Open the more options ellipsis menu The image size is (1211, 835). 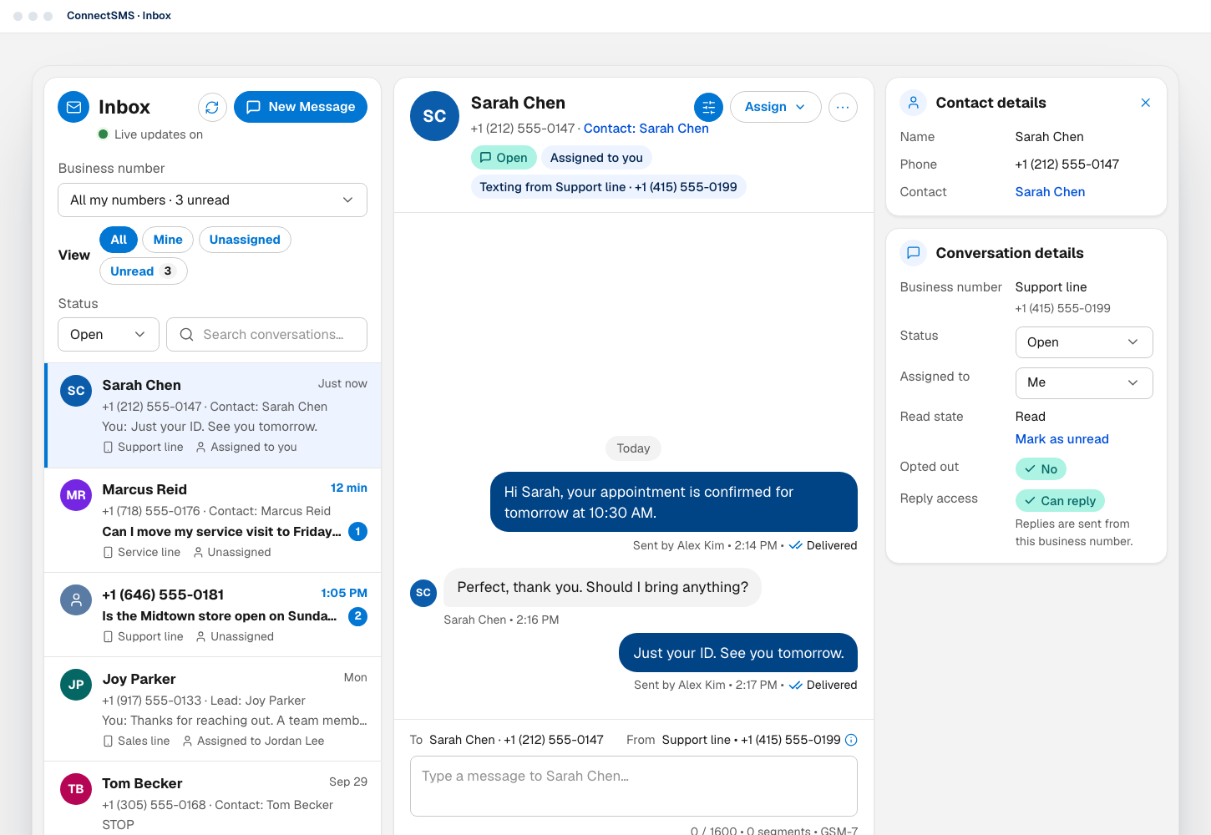pyautogui.click(x=843, y=107)
